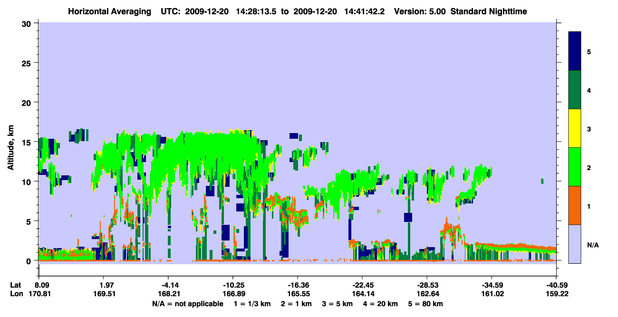Viewport: 618px width, 317px height.
Task: Click the latitude value -34.59
Action: [x=492, y=285]
